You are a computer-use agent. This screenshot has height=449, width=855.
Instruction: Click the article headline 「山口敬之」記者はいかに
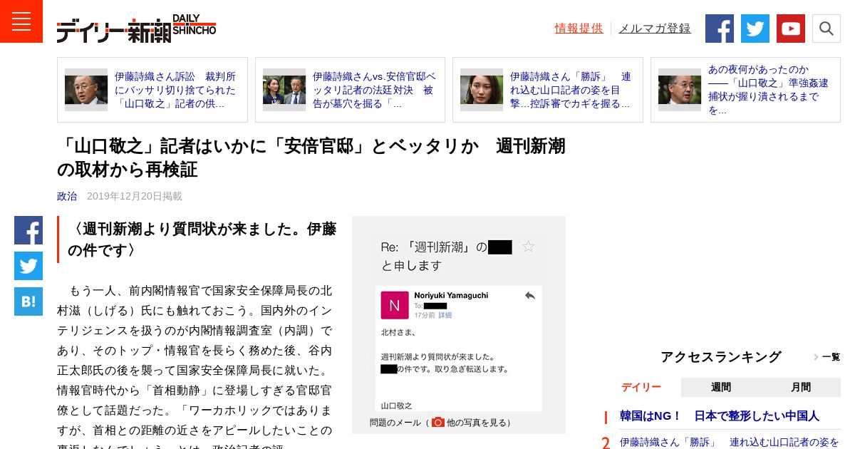coord(311,158)
